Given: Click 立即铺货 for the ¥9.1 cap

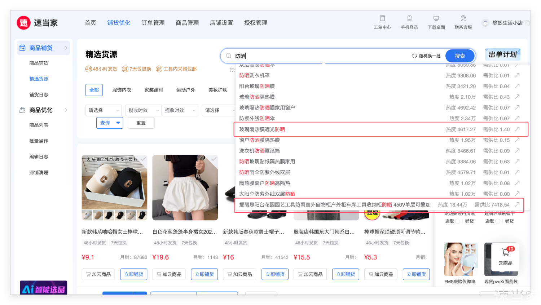Looking at the screenshot, I should tap(133, 274).
